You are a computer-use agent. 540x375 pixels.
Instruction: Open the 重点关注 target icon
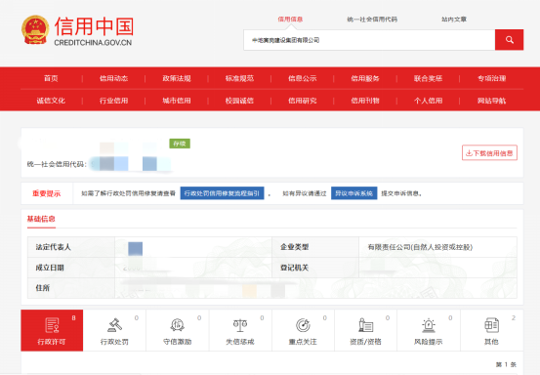pyautogui.click(x=303, y=325)
